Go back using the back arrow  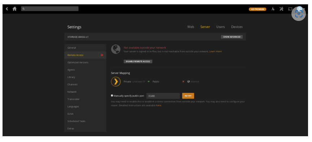tap(7, 9)
